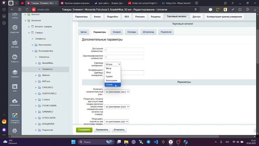Click the Отменить button
The height and width of the screenshot is (146, 259).
119,130
